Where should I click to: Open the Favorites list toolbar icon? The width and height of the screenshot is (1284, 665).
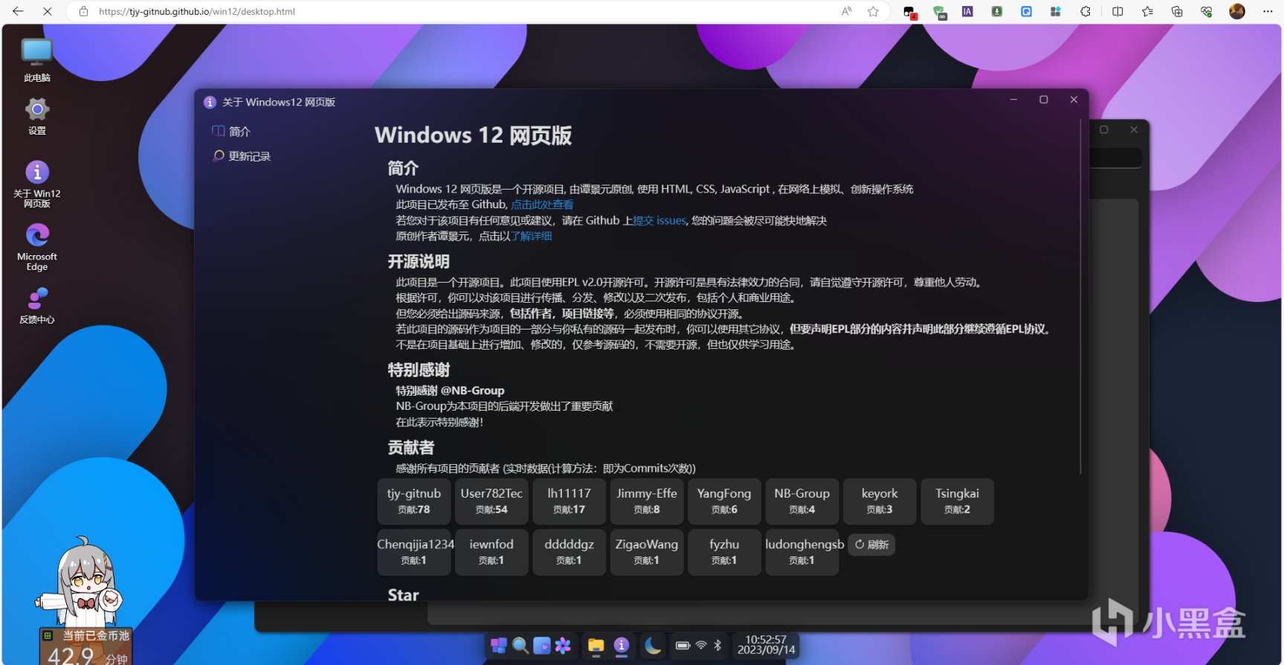point(1147,11)
